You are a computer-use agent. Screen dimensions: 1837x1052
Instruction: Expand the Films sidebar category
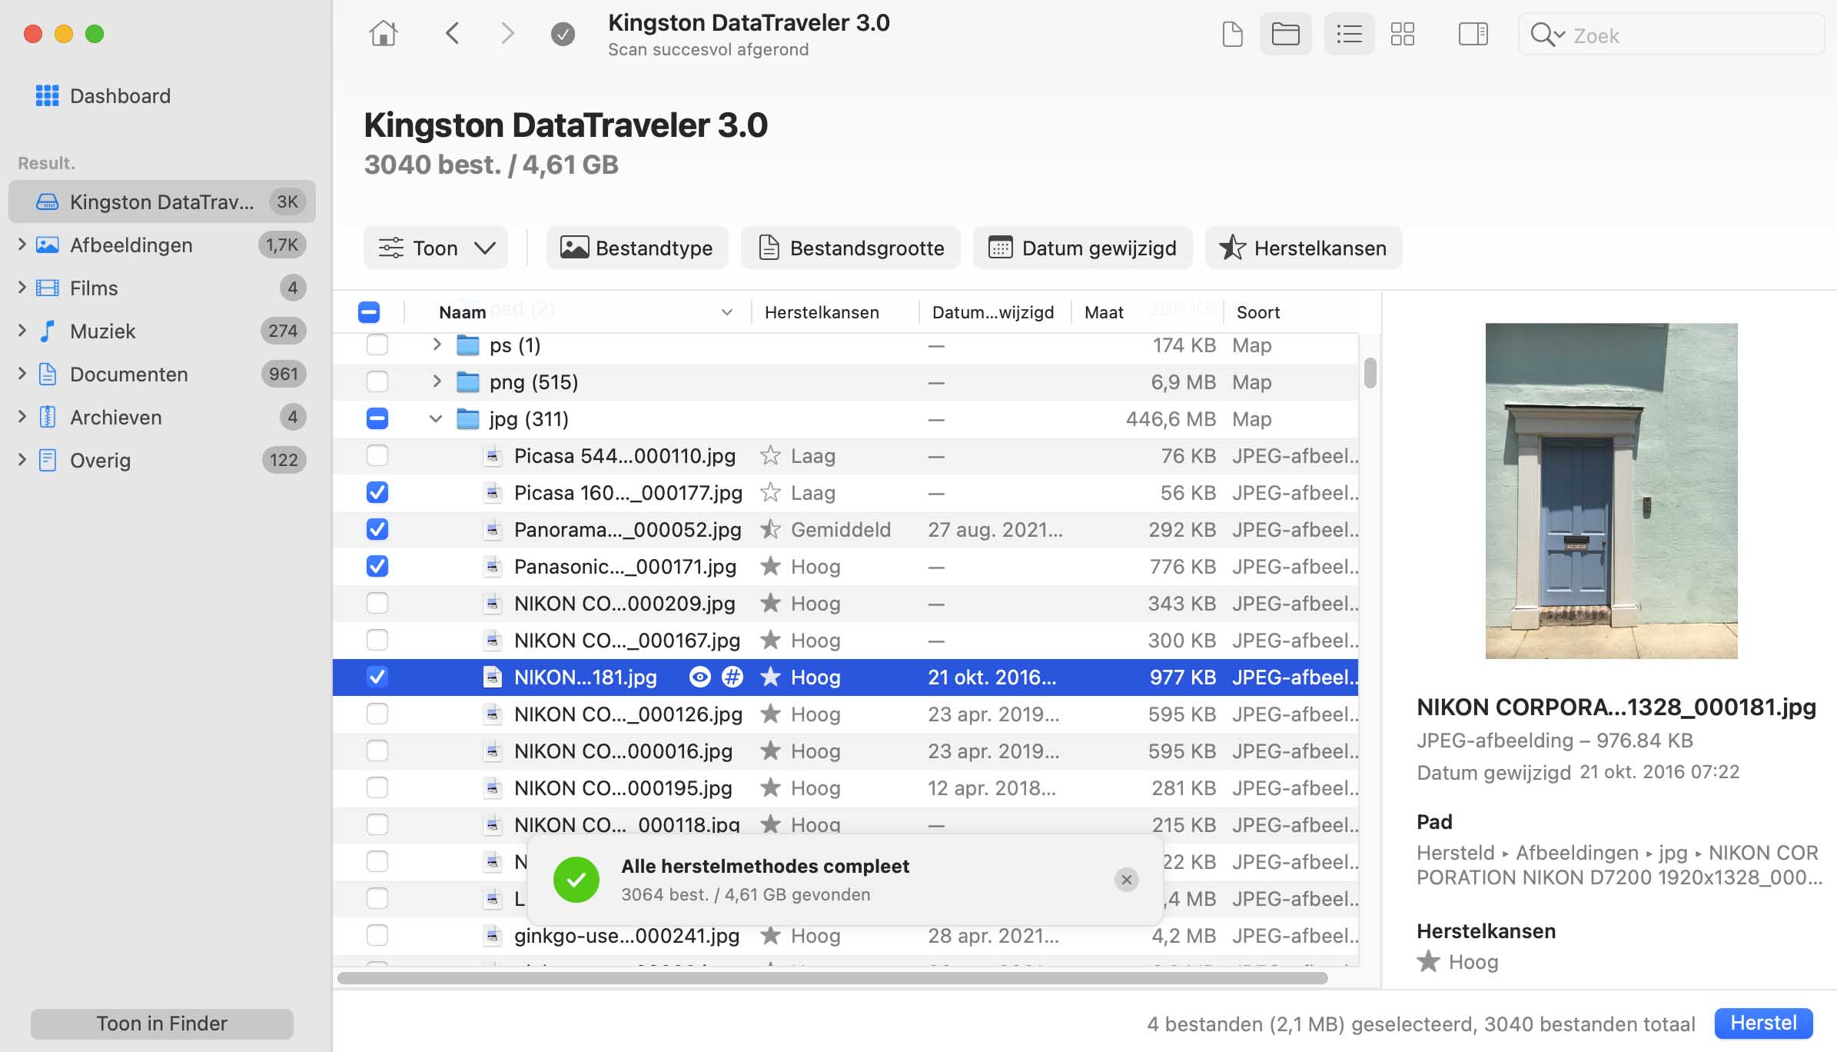point(22,288)
